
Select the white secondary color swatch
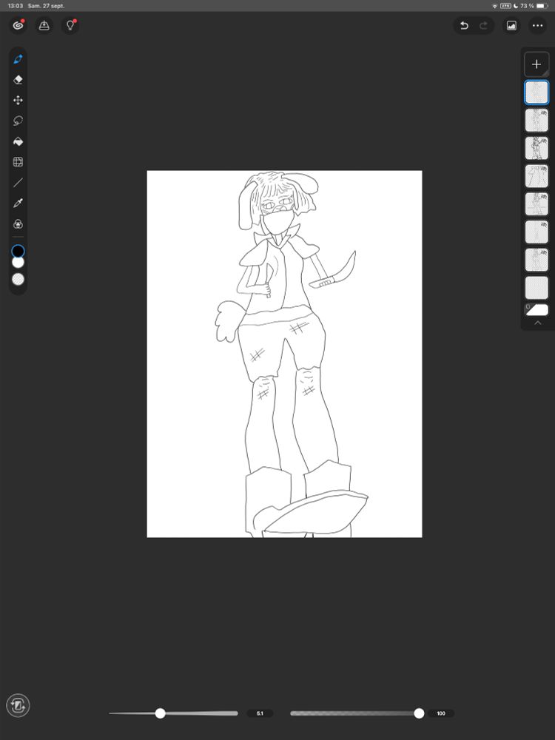18,263
